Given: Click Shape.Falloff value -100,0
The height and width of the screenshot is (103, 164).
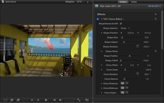Looking at the screenshot, I should pyautogui.click(x=146, y=61).
